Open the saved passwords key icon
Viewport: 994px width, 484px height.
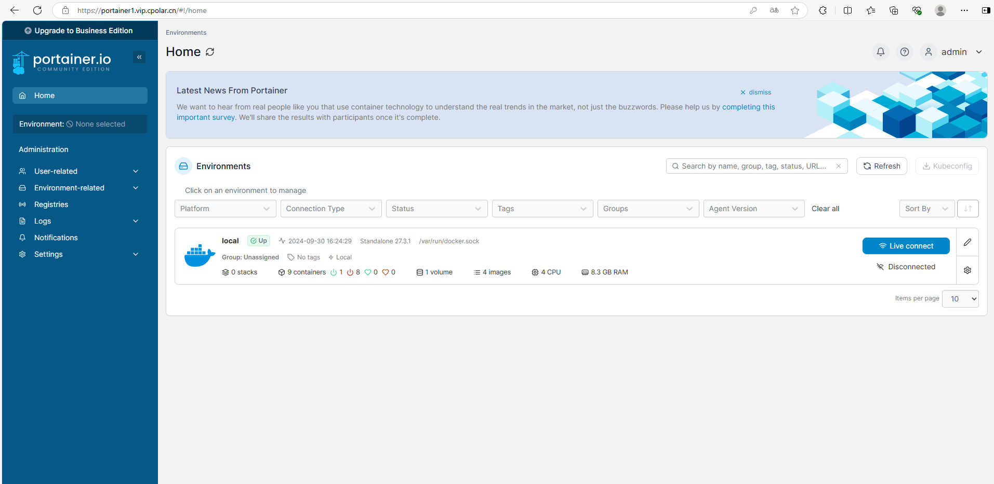(x=753, y=10)
